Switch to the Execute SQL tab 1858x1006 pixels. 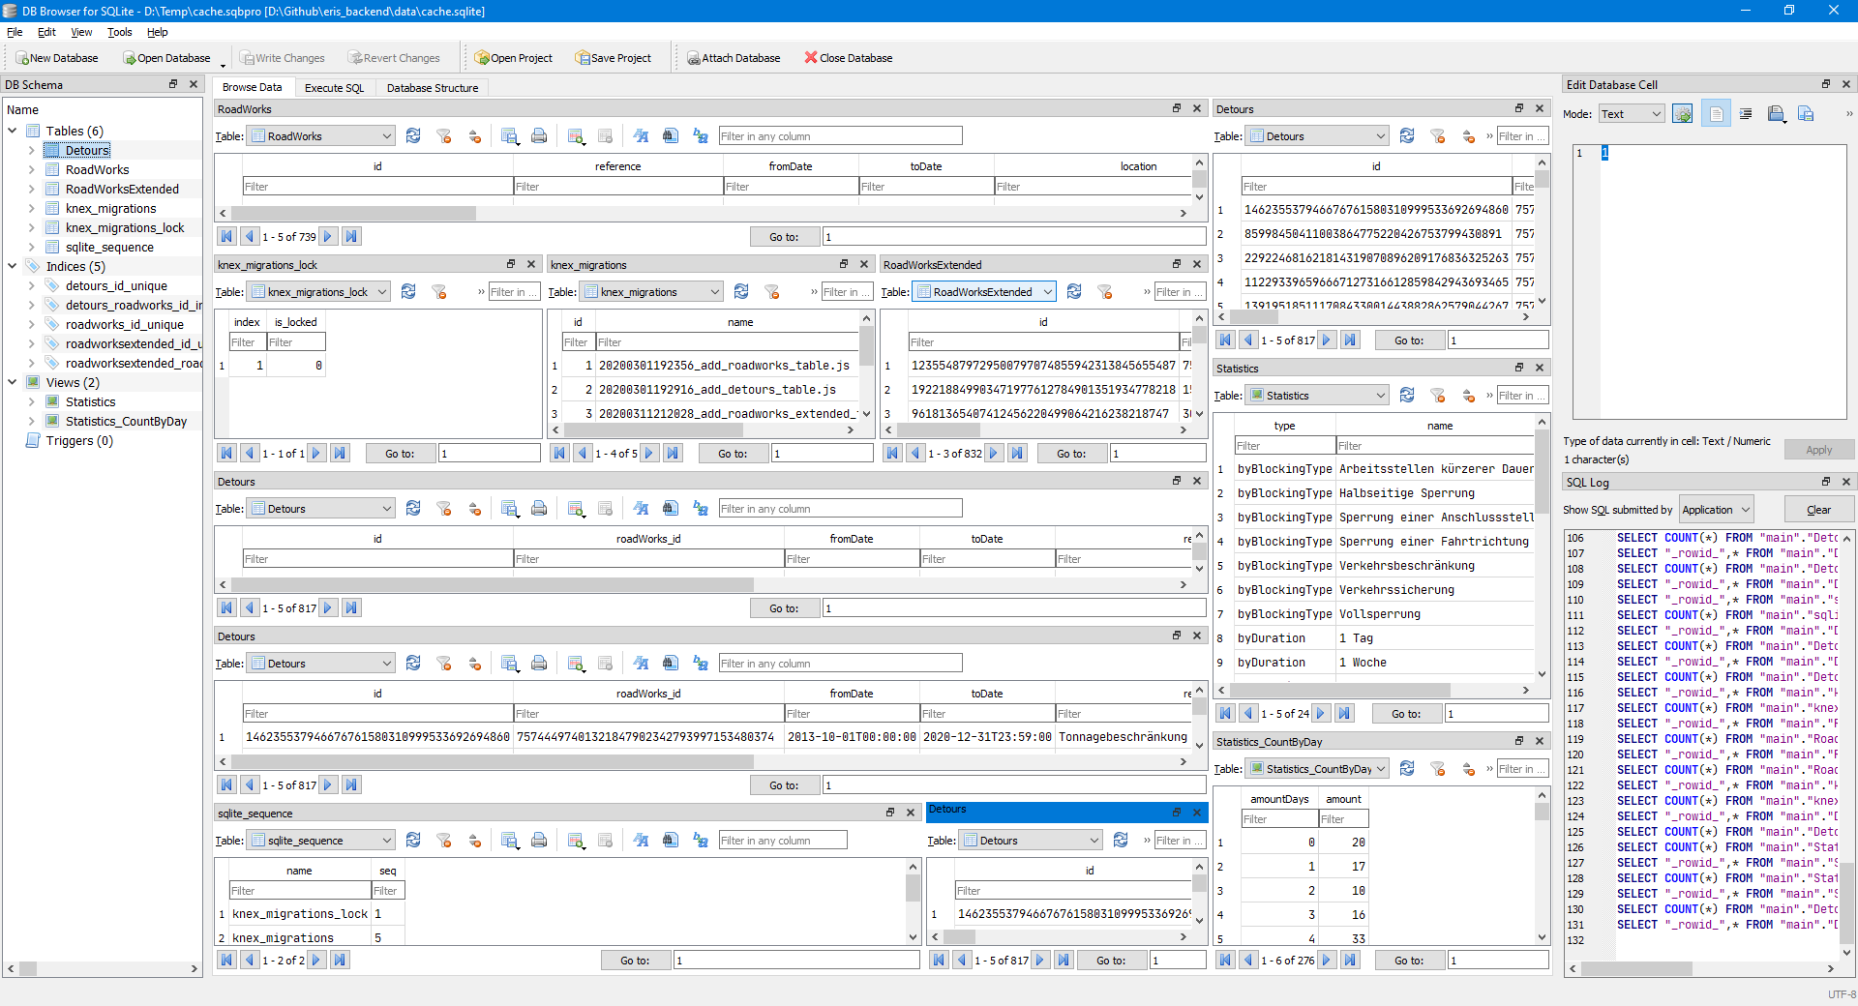click(334, 87)
